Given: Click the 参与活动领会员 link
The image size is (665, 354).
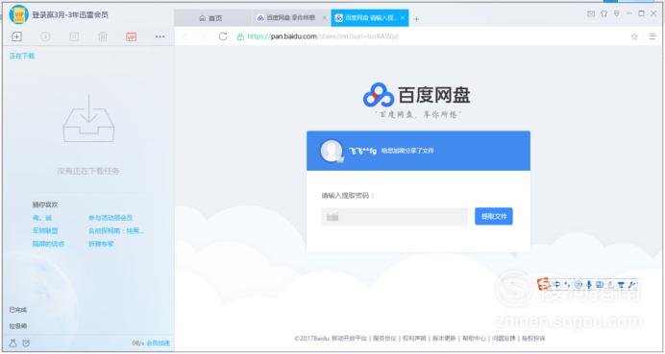Looking at the screenshot, I should click(111, 218).
